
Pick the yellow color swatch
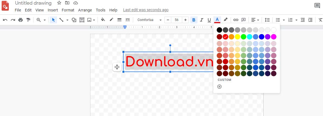238,37
